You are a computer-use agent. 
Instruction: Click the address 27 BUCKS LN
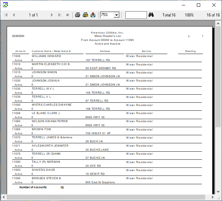pos(95,158)
